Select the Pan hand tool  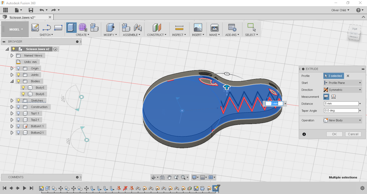tap(169, 177)
